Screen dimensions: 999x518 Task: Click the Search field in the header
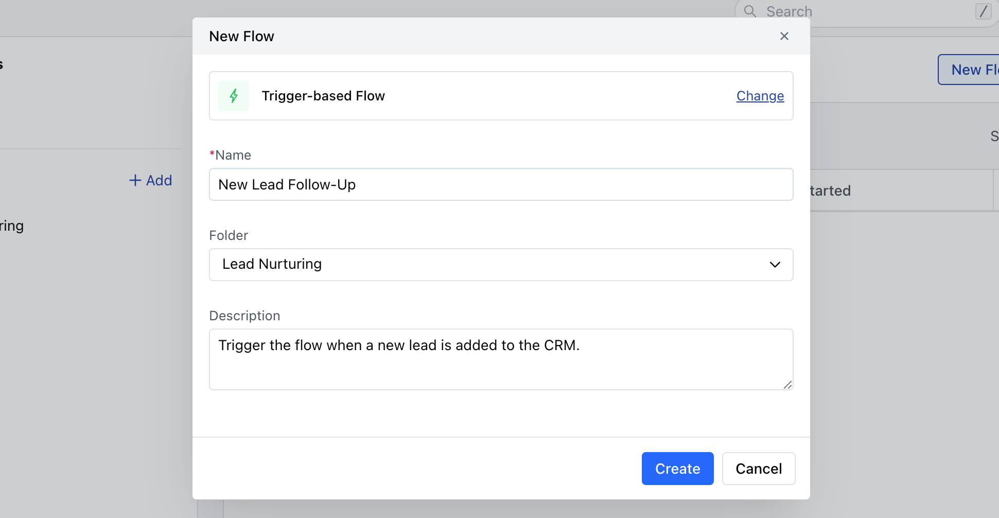(865, 11)
